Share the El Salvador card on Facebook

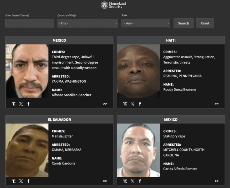tap(28, 181)
